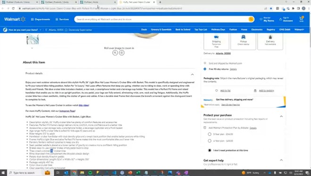This screenshot has width=311, height=176.
Task: Open notification center in system tray
Action: 307,173
